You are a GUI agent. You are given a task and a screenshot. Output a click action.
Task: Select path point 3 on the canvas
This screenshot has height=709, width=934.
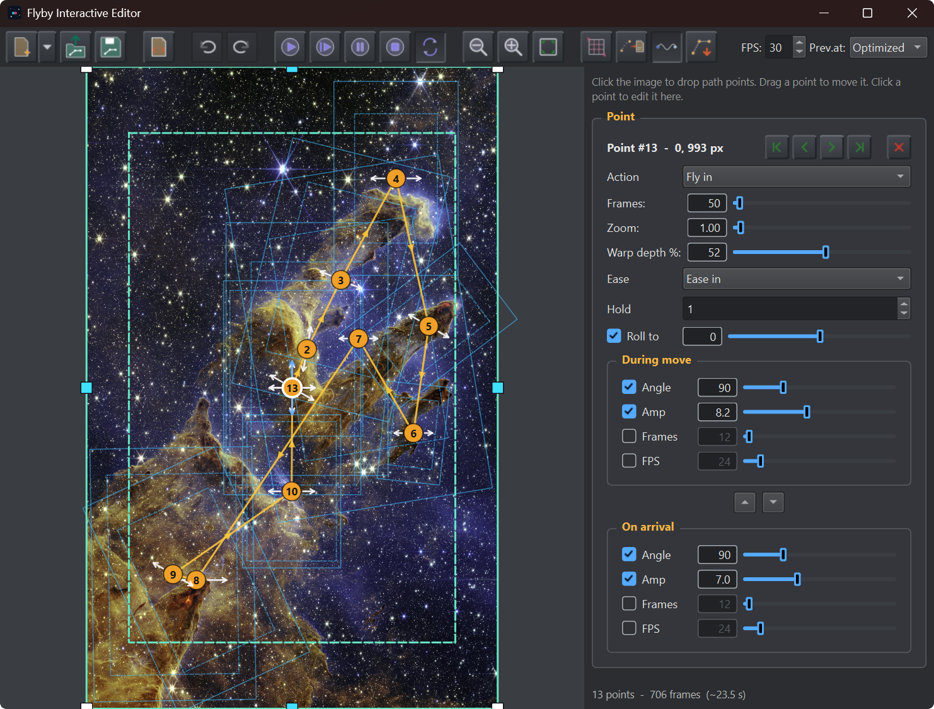point(341,280)
